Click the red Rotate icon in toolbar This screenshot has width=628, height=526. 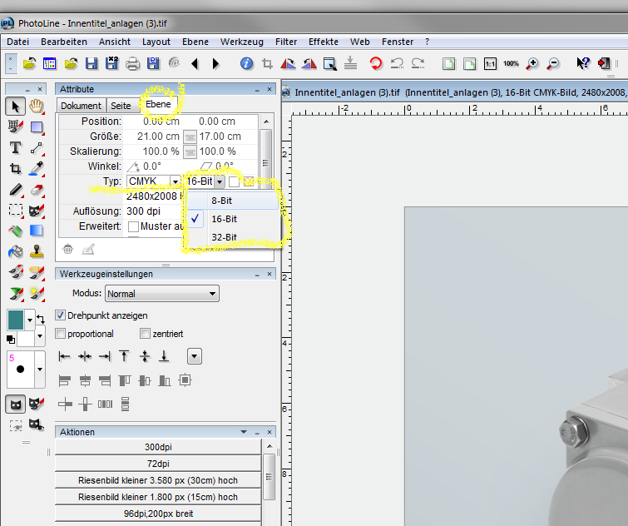coord(376,63)
